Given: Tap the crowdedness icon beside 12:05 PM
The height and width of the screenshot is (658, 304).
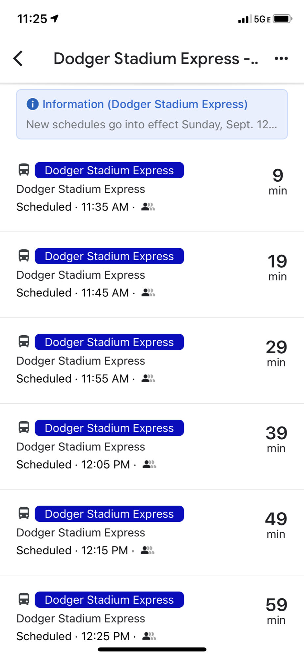Looking at the screenshot, I should point(149,464).
